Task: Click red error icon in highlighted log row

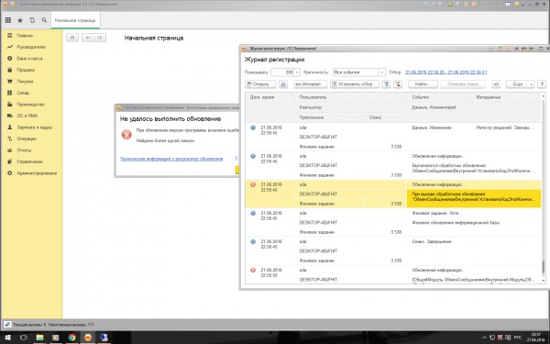Action: click(x=253, y=184)
